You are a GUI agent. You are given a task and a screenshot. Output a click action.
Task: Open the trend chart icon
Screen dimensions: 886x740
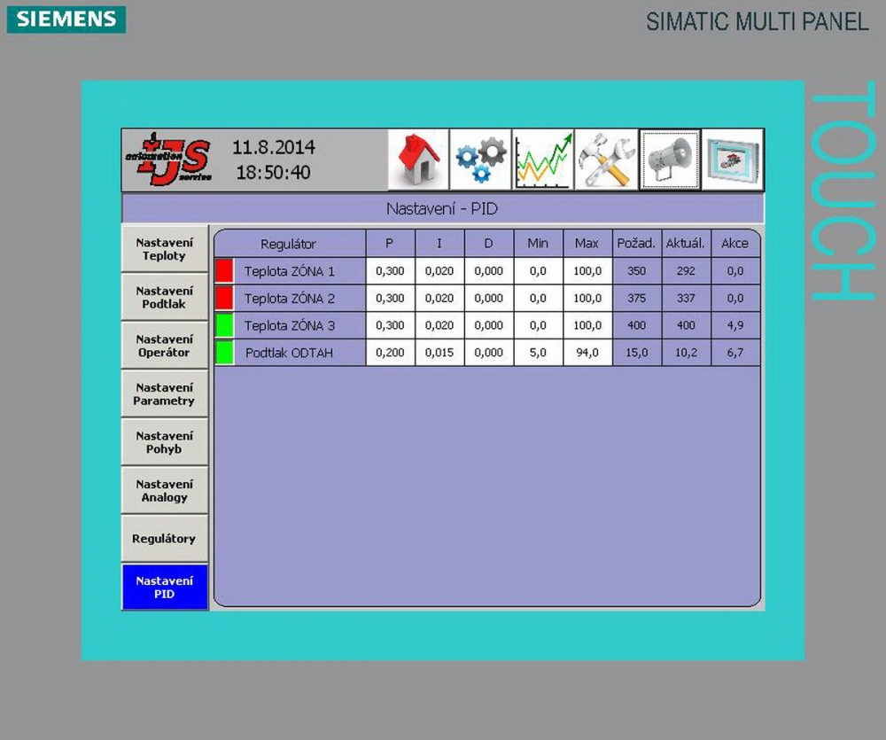coord(543,160)
